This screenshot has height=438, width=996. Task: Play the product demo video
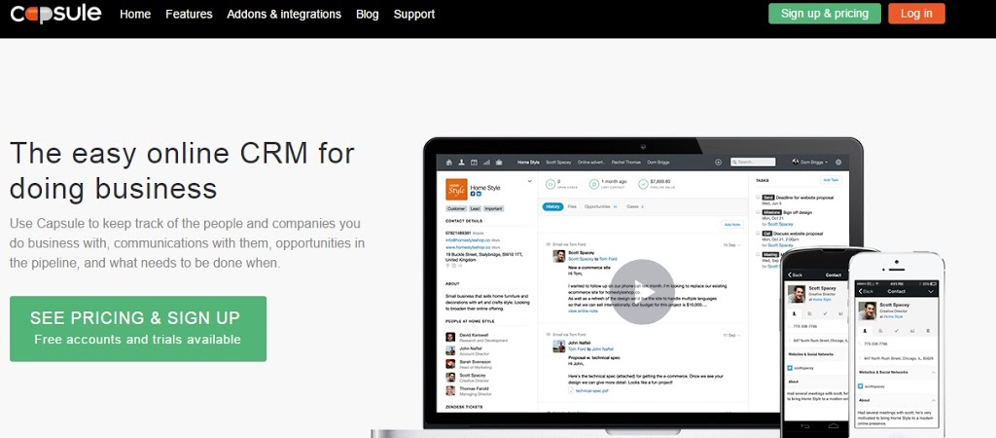(x=642, y=292)
